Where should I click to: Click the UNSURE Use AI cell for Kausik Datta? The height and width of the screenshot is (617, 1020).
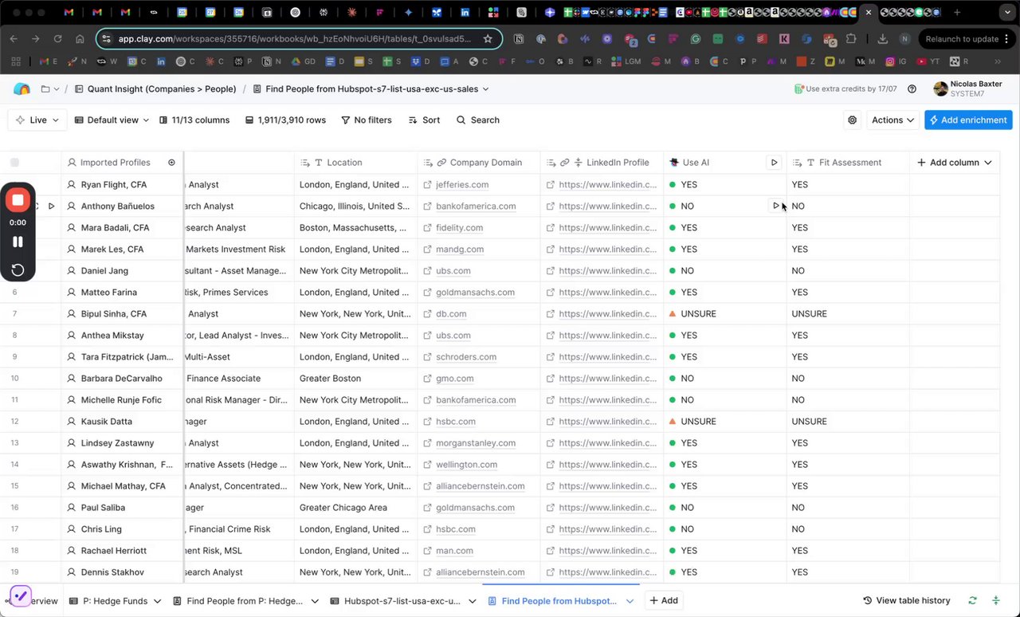(x=725, y=422)
